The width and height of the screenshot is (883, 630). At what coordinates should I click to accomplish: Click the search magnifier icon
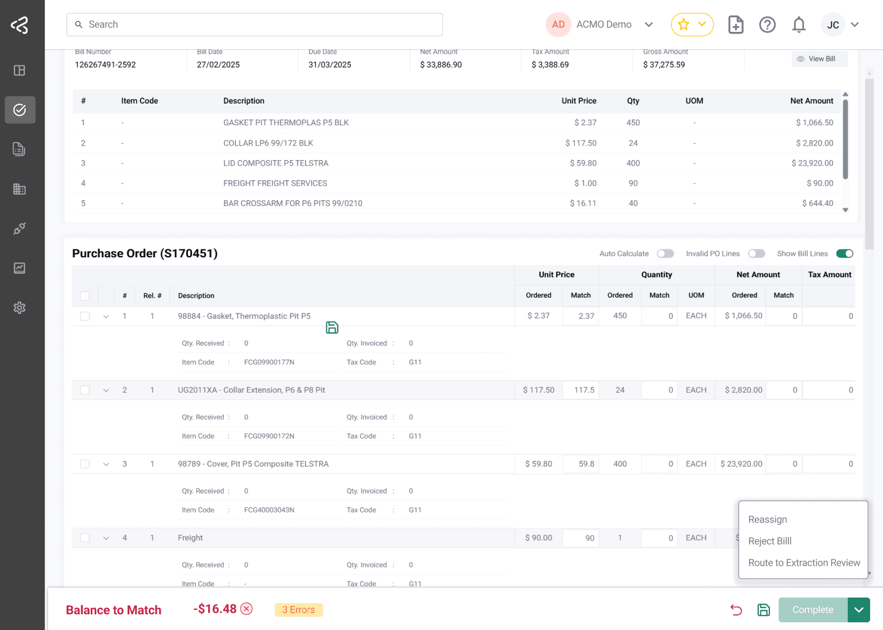tap(79, 25)
